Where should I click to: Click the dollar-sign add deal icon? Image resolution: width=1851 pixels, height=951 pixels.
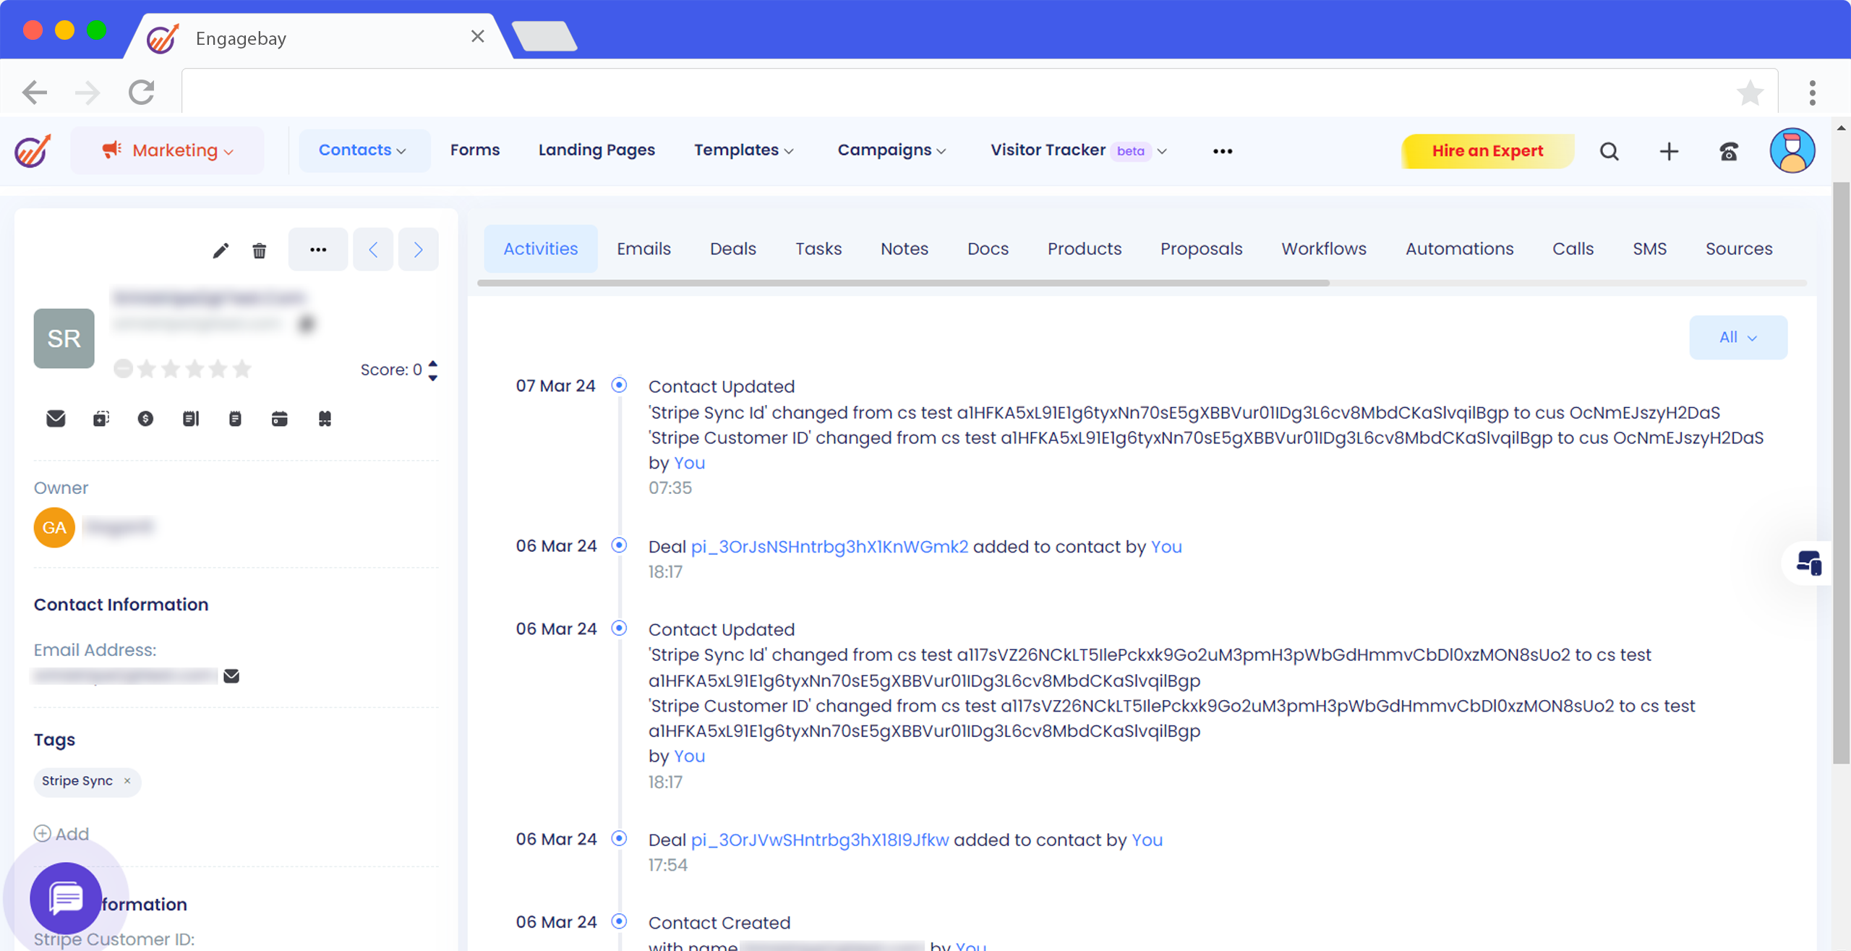click(x=145, y=419)
